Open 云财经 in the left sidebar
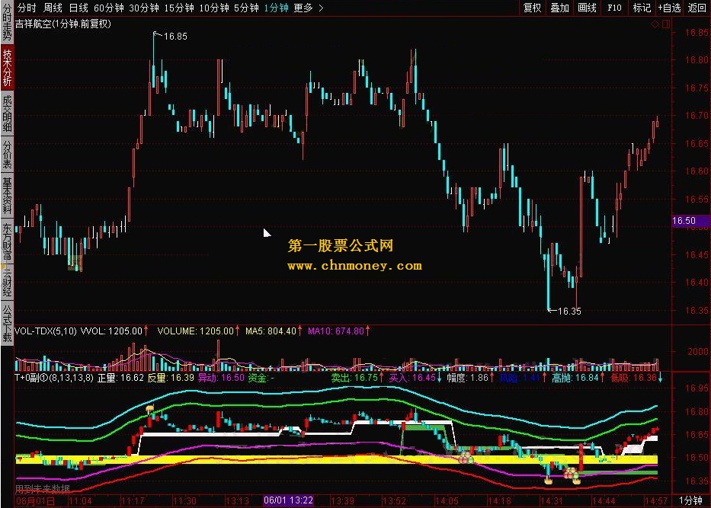Viewport: 711px width, 508px height. [7, 283]
